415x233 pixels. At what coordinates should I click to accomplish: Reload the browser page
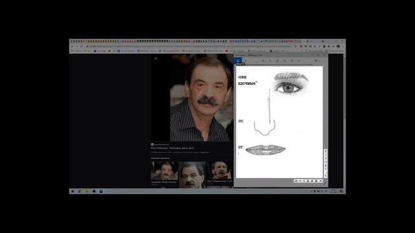click(82, 46)
